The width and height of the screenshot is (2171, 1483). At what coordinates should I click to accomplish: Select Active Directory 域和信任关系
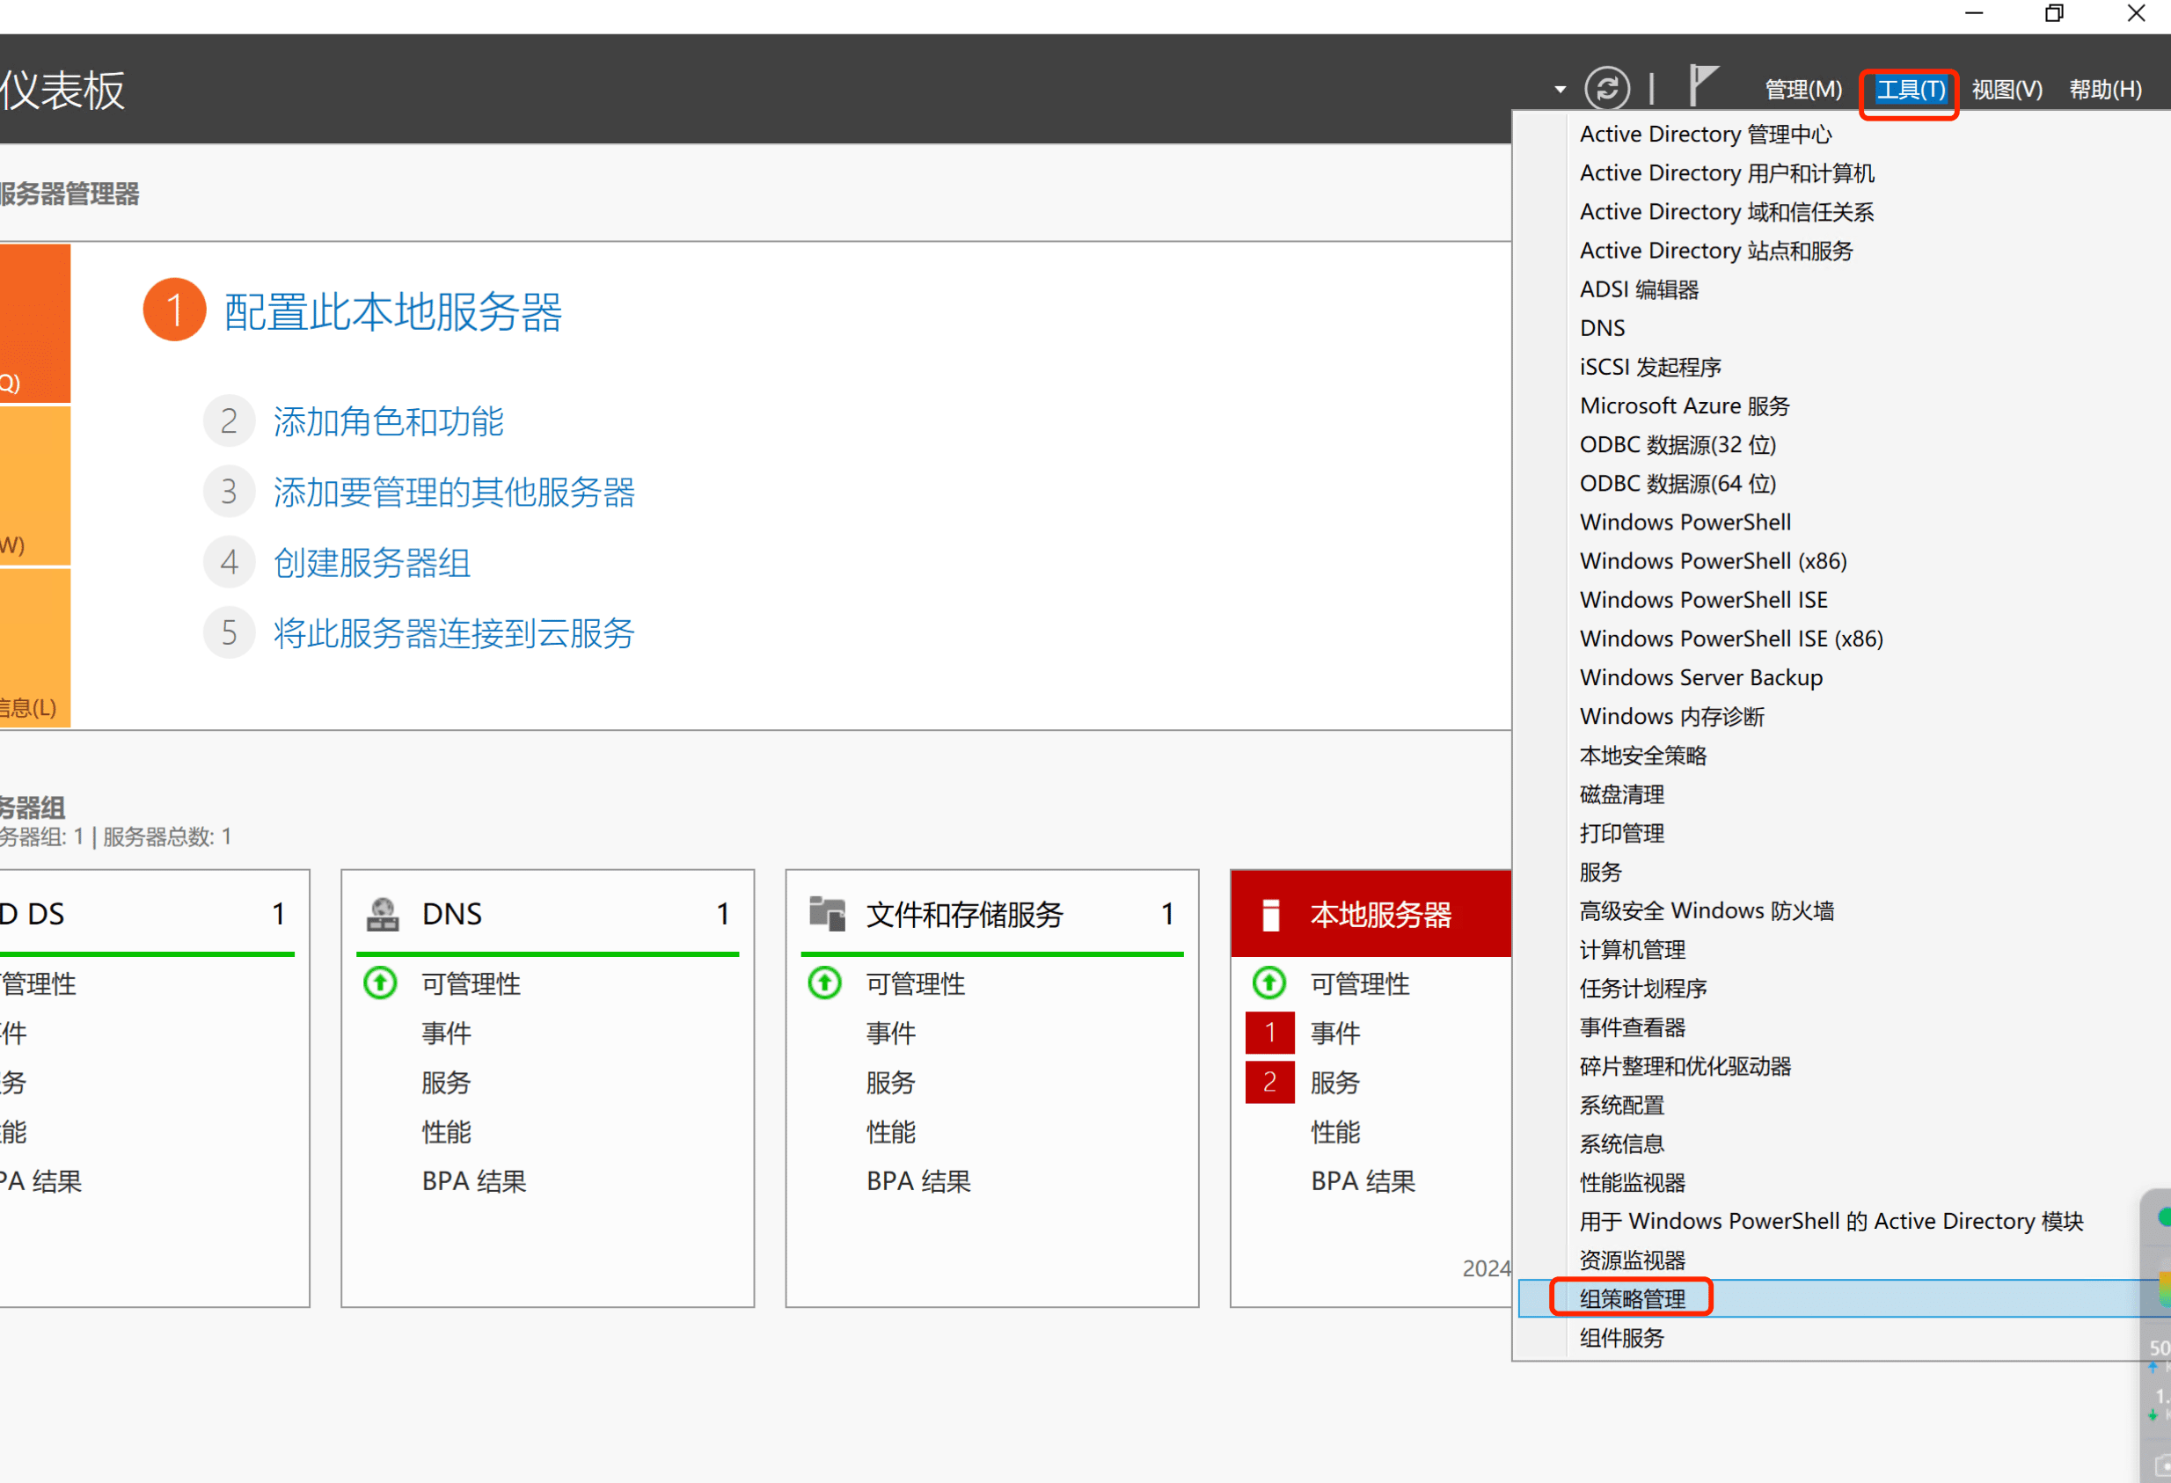(x=1727, y=212)
